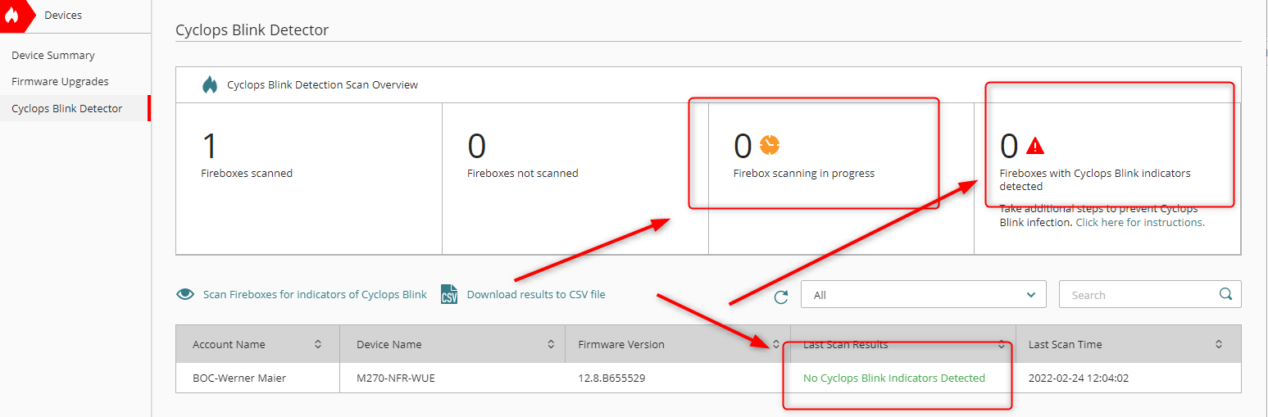Click eye icon for scanning Fireboxes

click(186, 294)
